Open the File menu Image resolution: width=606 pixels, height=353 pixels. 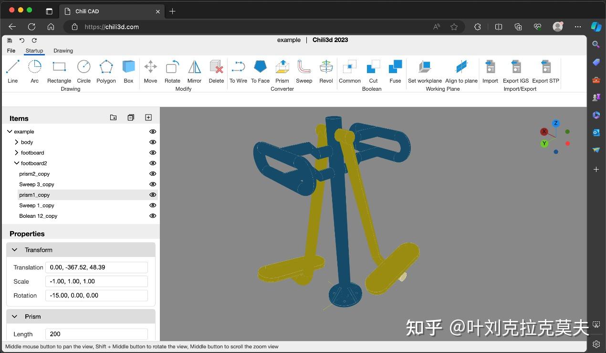pos(11,50)
